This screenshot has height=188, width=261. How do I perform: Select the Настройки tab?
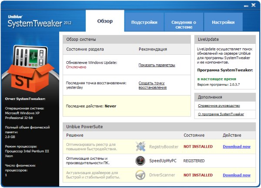click(x=223, y=22)
